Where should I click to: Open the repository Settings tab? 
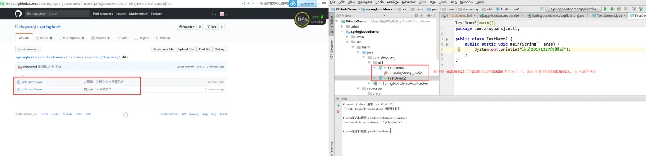tap(163, 38)
